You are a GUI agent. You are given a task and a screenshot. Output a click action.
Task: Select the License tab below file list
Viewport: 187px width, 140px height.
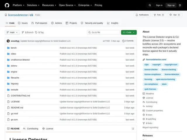pyautogui.click(x=48, y=129)
